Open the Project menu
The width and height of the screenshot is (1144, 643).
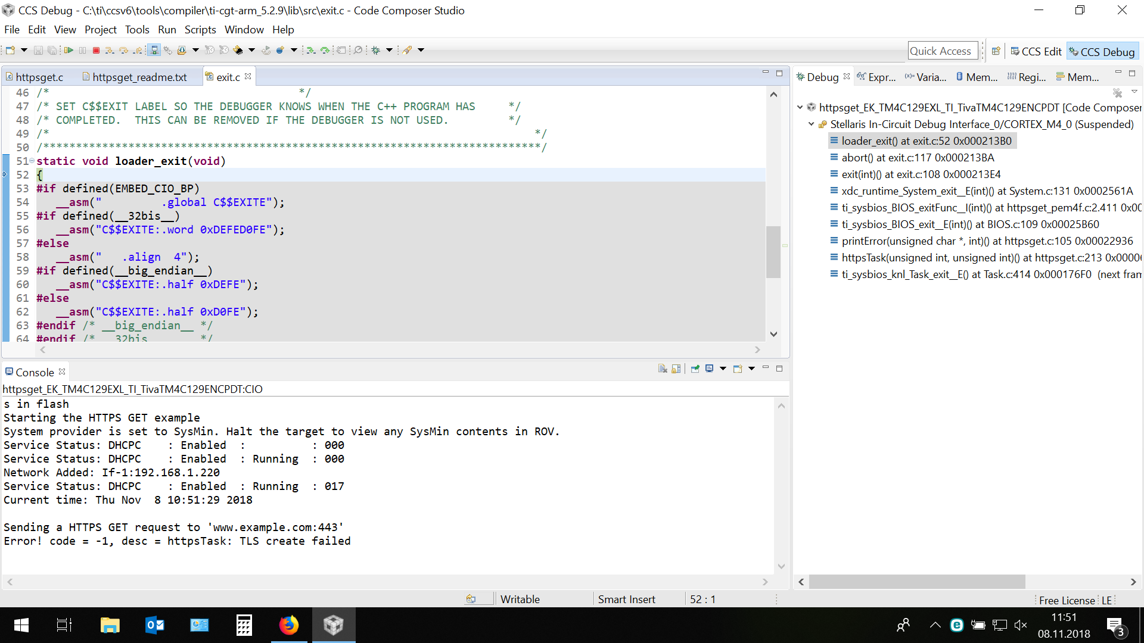pyautogui.click(x=100, y=30)
